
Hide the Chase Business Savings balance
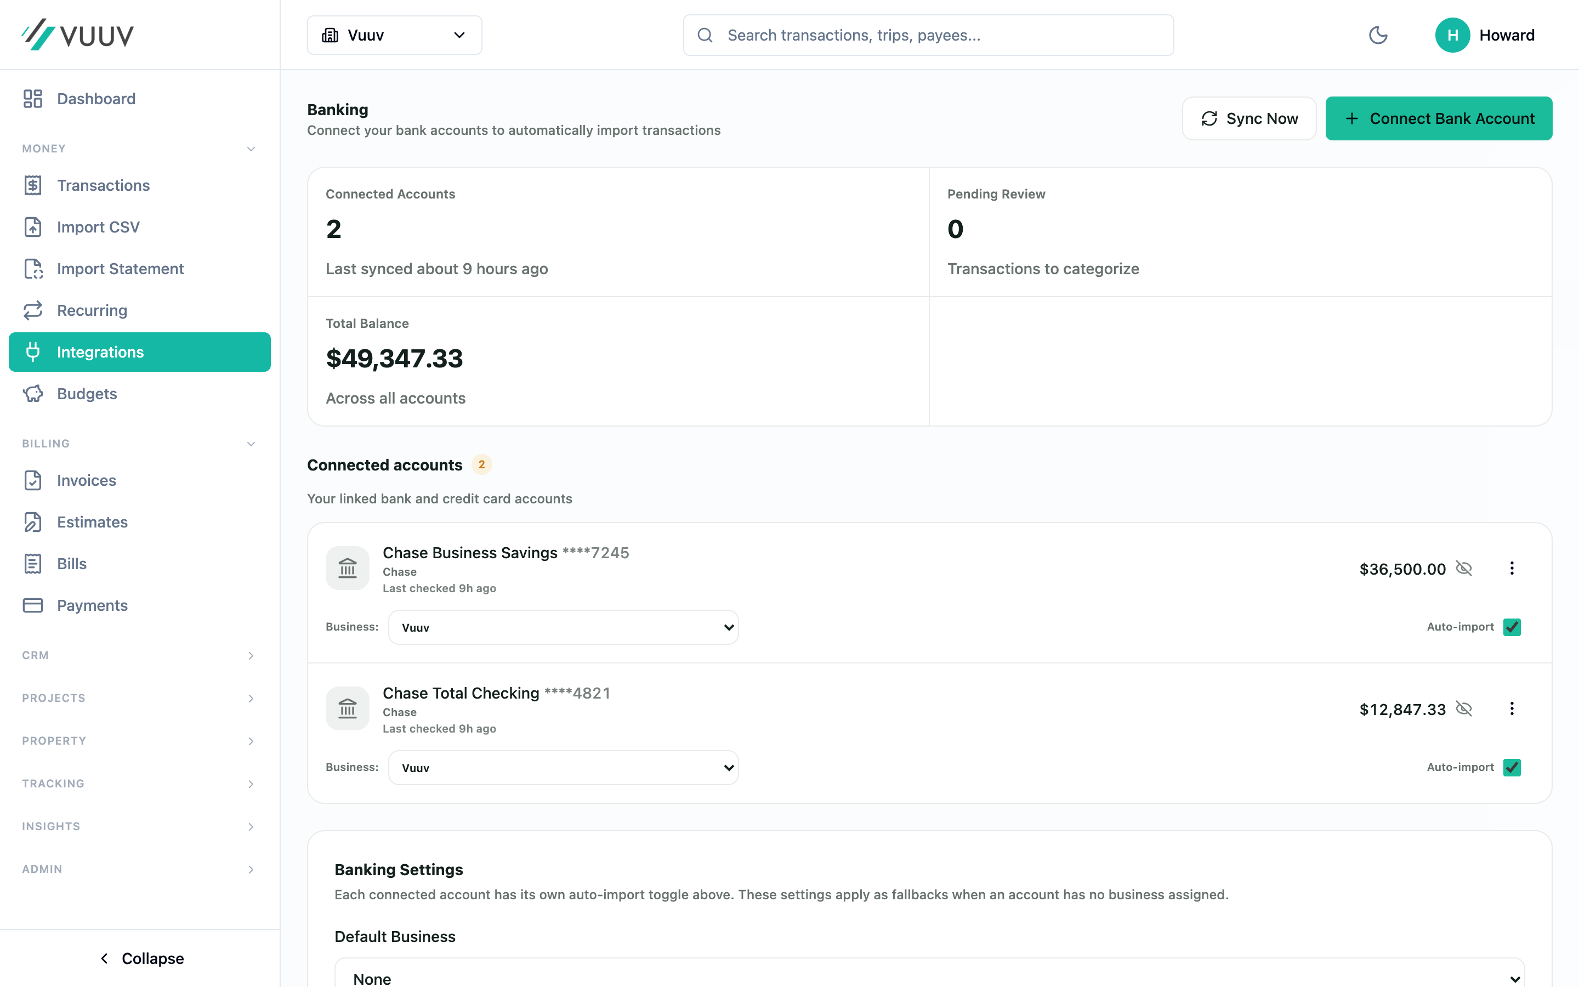(1463, 569)
